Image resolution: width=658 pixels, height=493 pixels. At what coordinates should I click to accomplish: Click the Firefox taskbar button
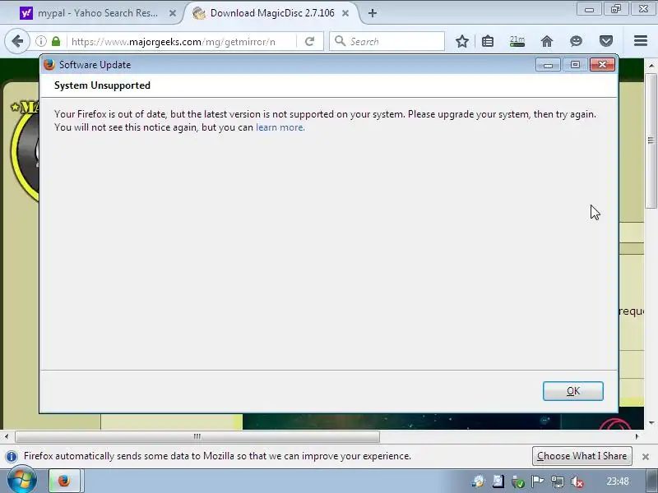click(x=64, y=481)
